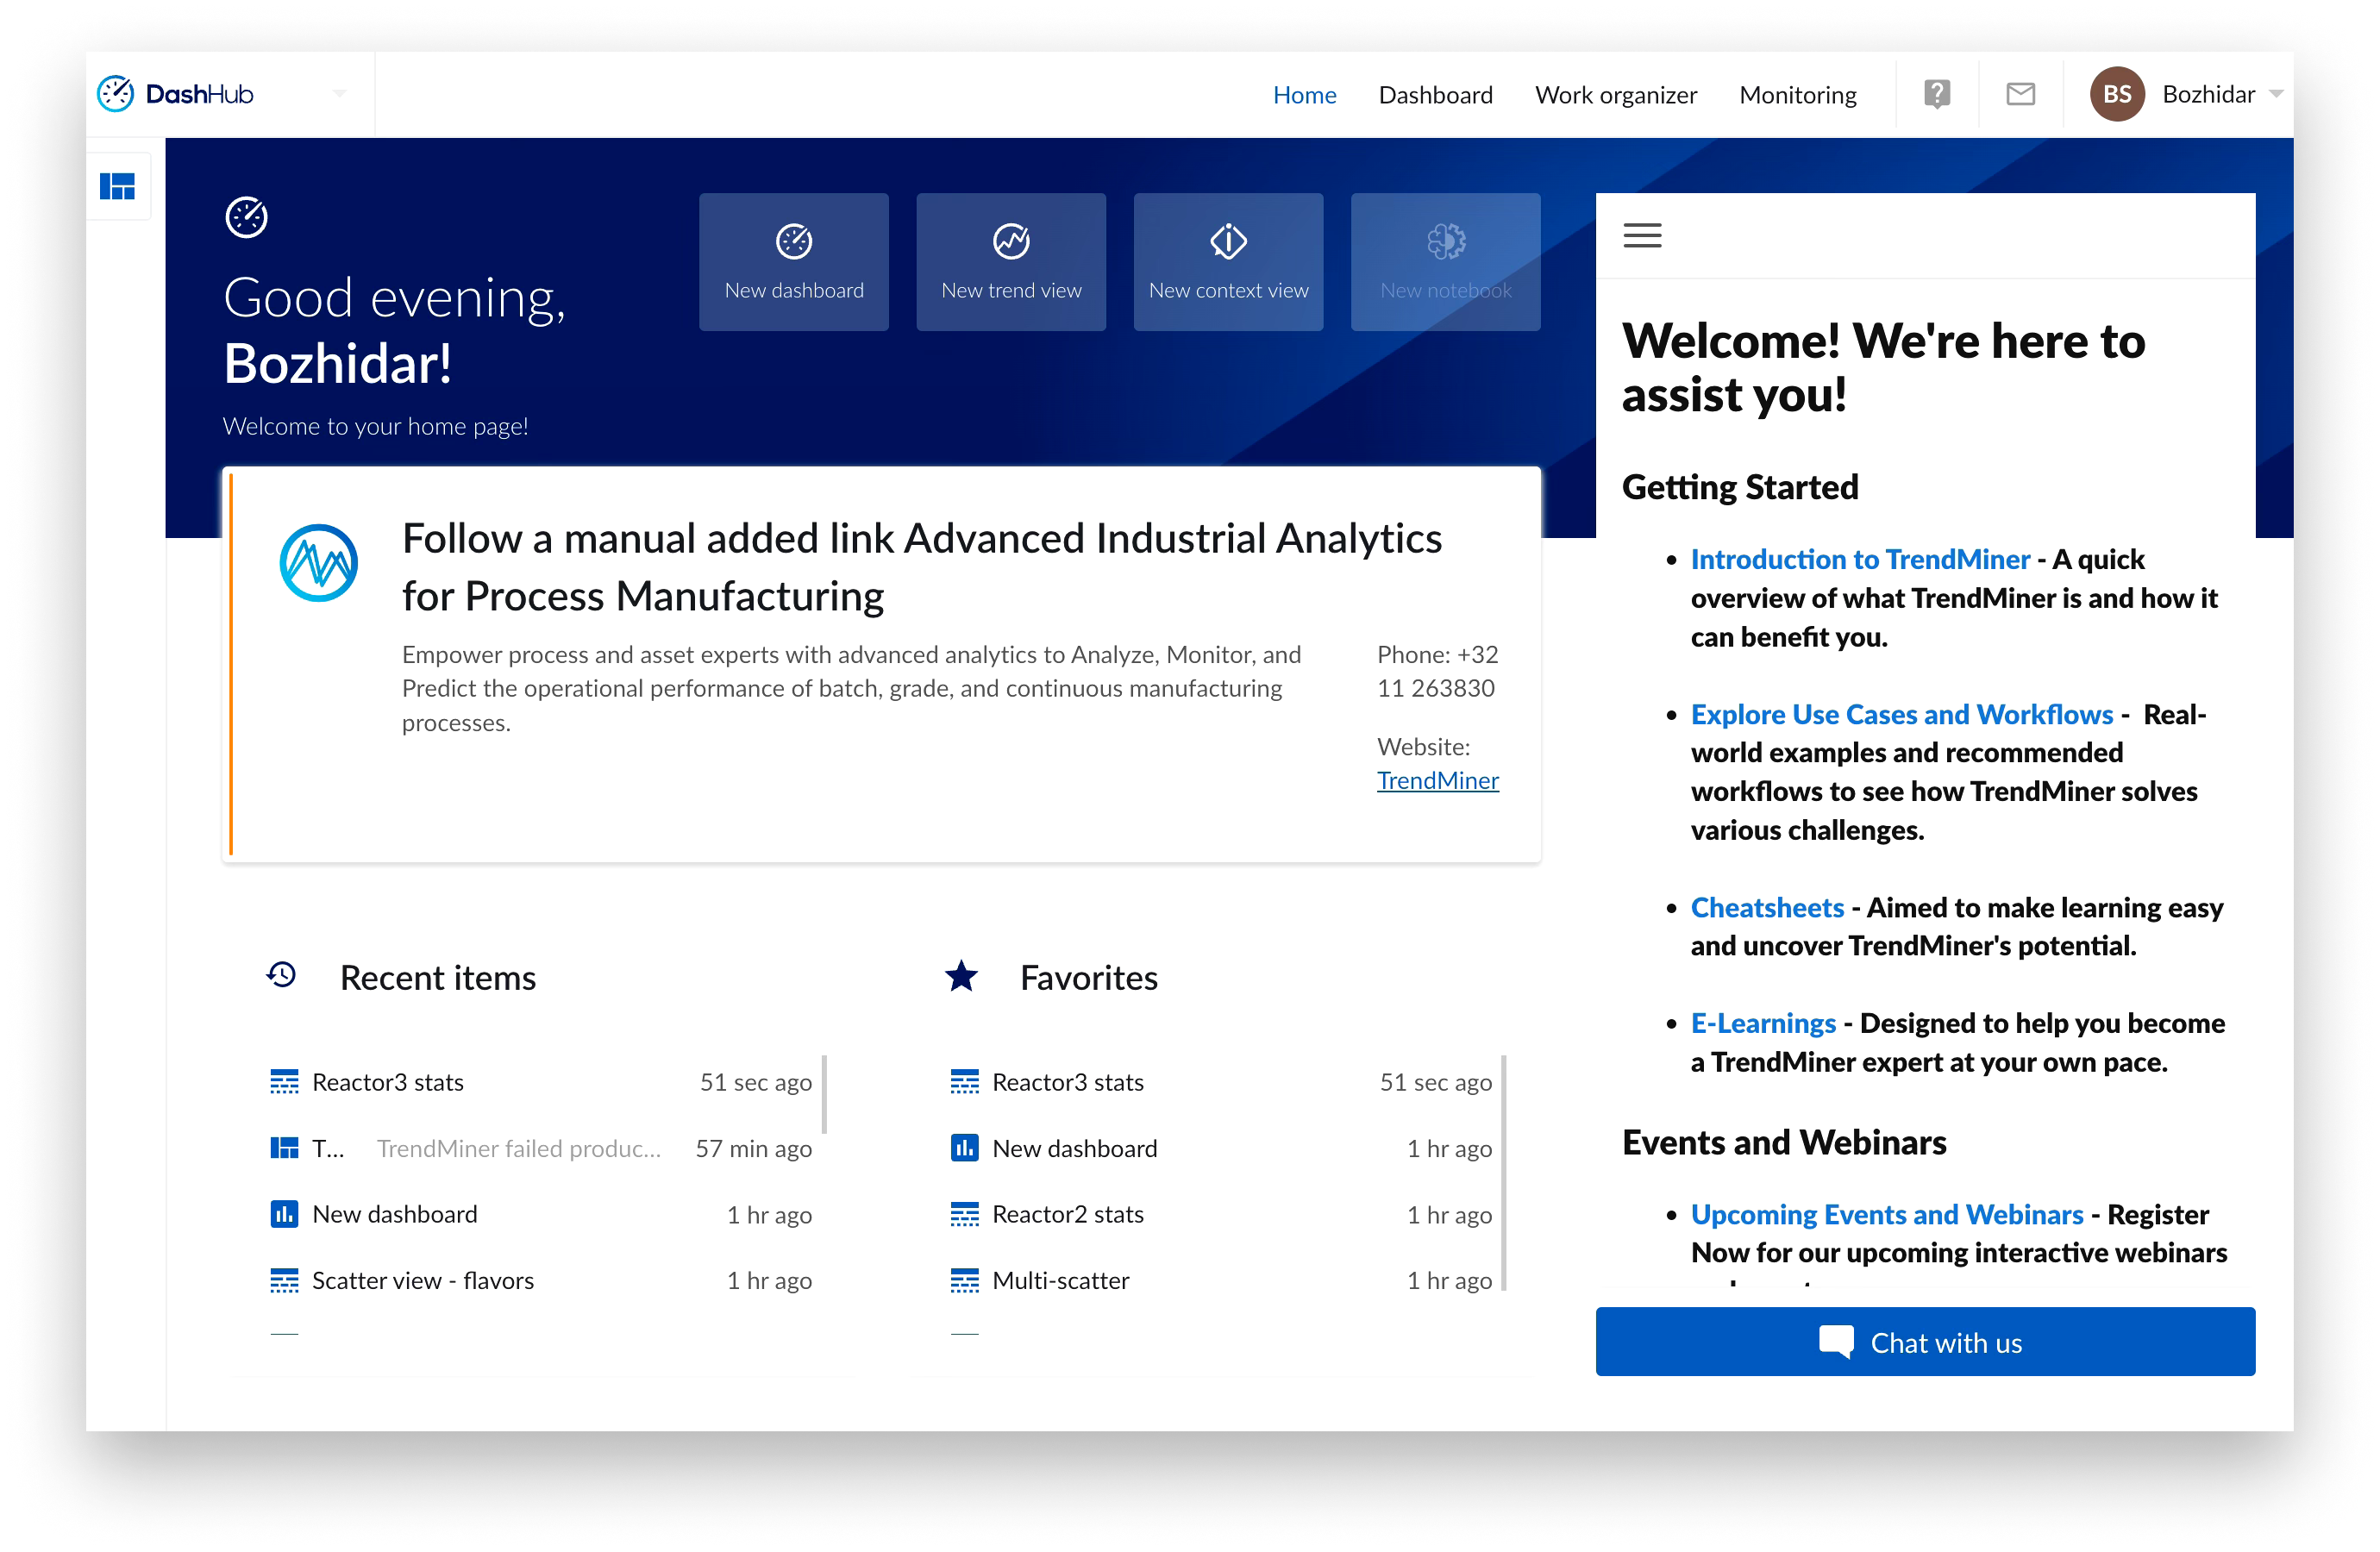Expand the Bozhidar user menu arrow
The width and height of the screenshot is (2380, 1552).
click(2276, 94)
